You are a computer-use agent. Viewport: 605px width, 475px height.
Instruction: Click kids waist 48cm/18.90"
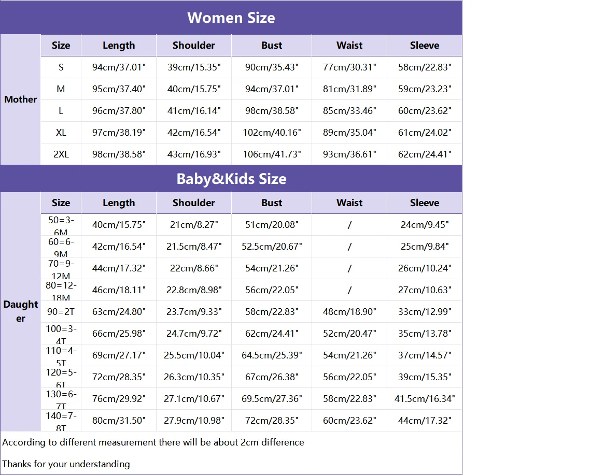tap(349, 312)
